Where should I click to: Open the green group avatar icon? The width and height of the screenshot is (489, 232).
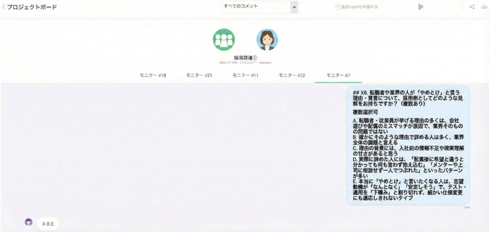(223, 40)
